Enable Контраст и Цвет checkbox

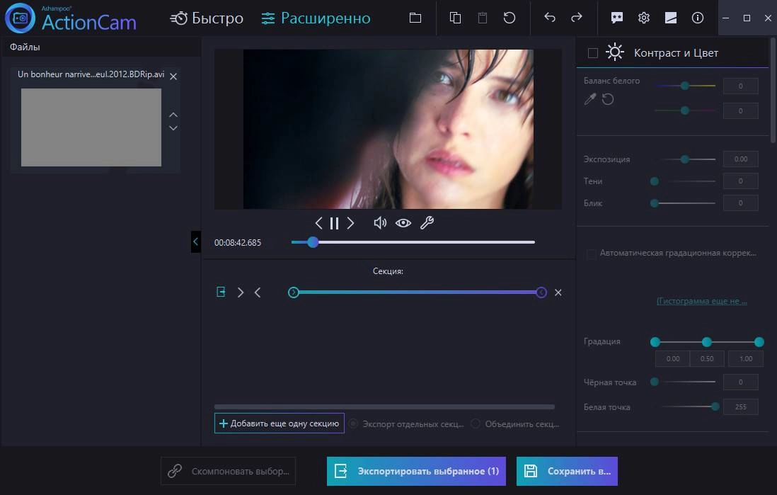(593, 53)
